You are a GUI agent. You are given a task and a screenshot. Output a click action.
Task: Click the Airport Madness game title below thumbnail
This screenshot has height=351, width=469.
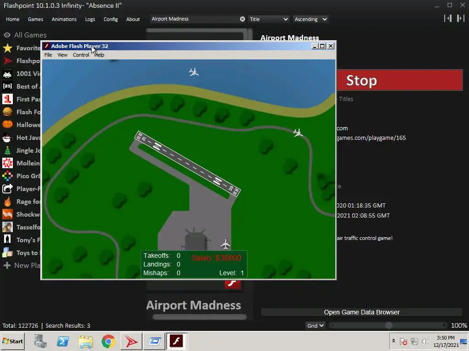point(194,305)
